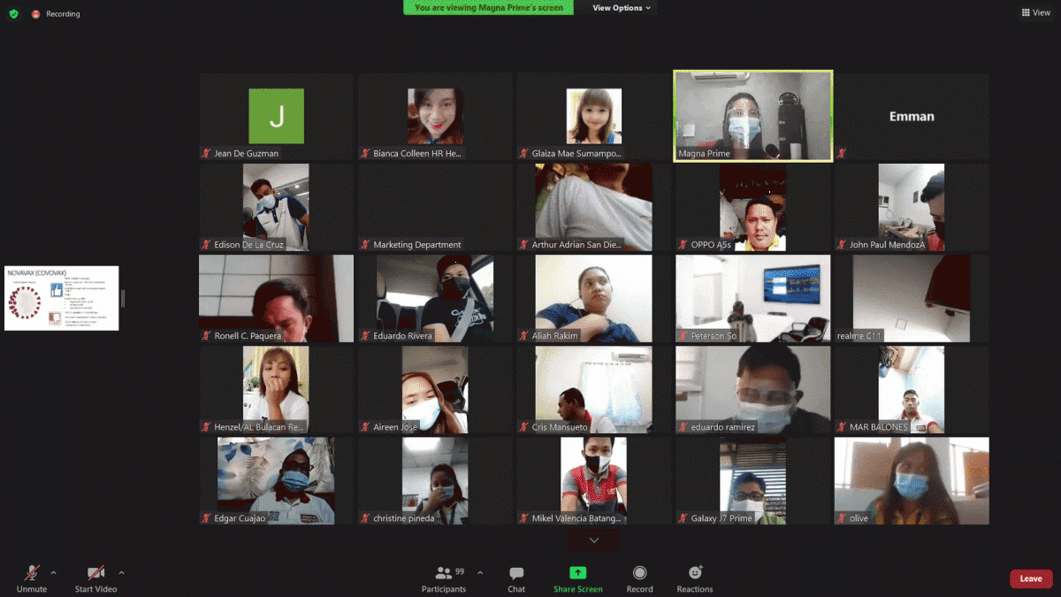Click the divider handle beside shared slide
This screenshot has height=597, width=1061.
click(123, 298)
